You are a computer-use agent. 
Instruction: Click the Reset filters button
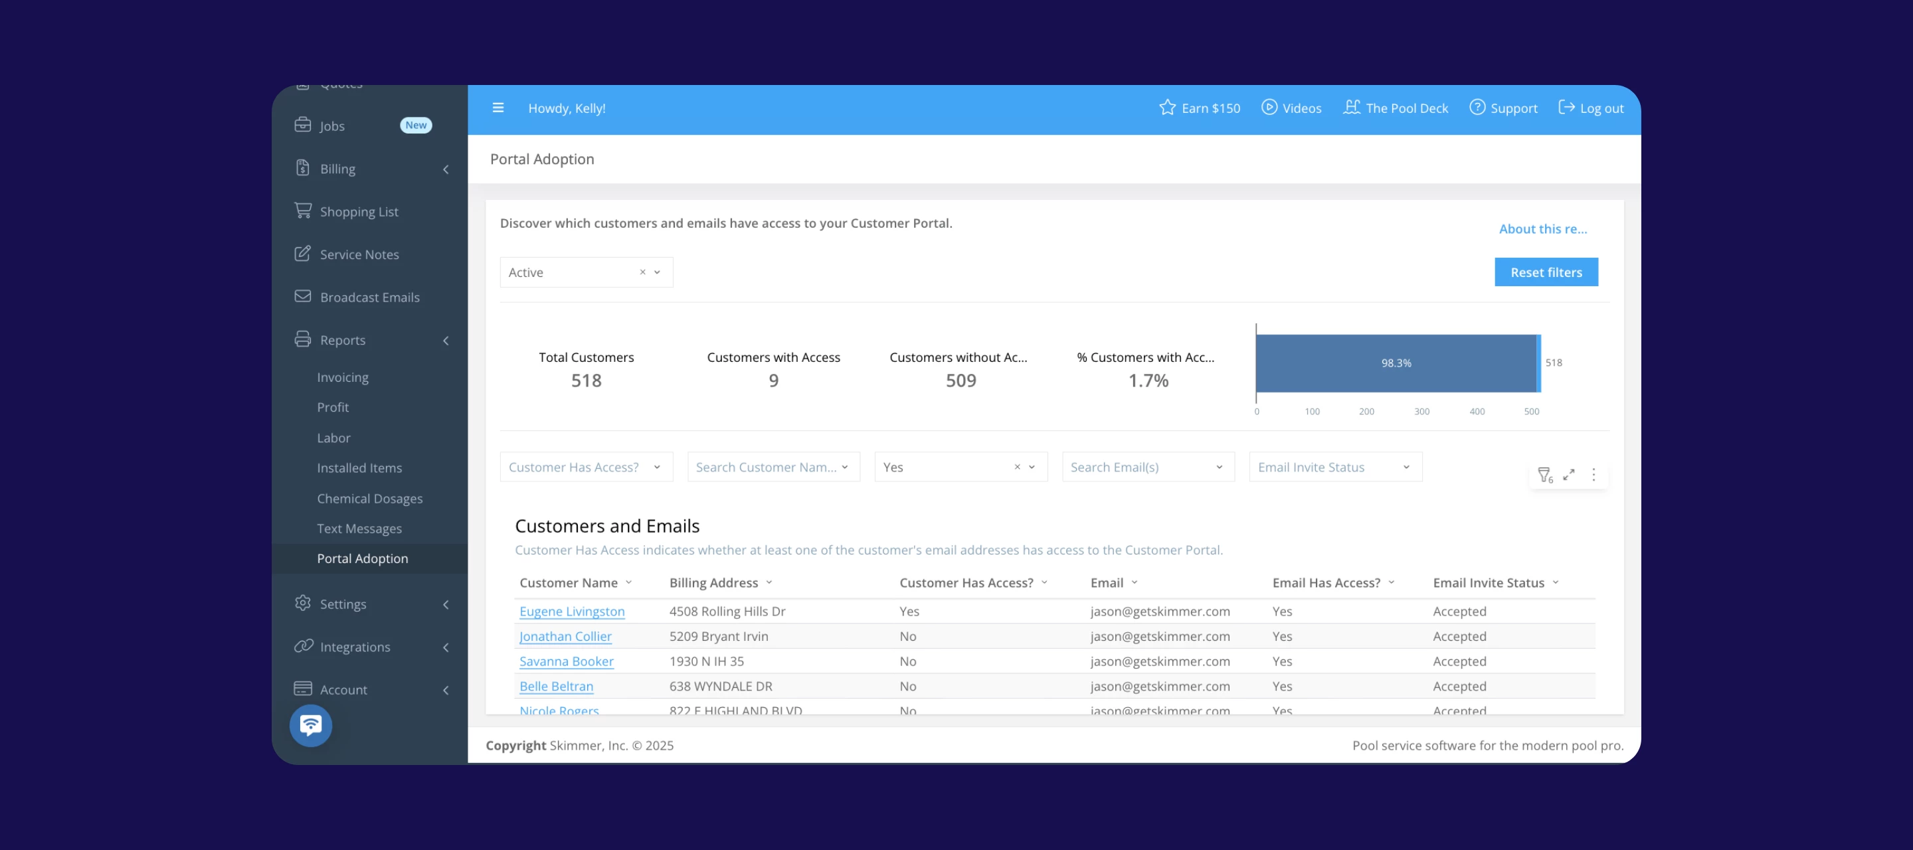coord(1546,272)
